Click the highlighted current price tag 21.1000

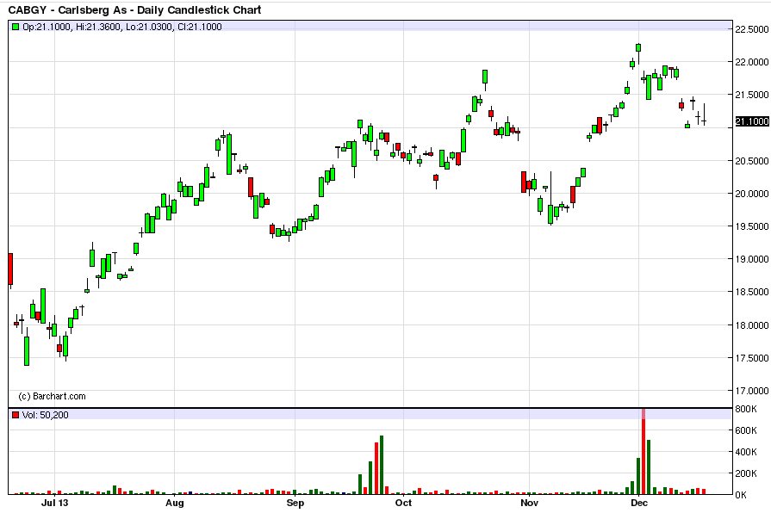tap(752, 121)
